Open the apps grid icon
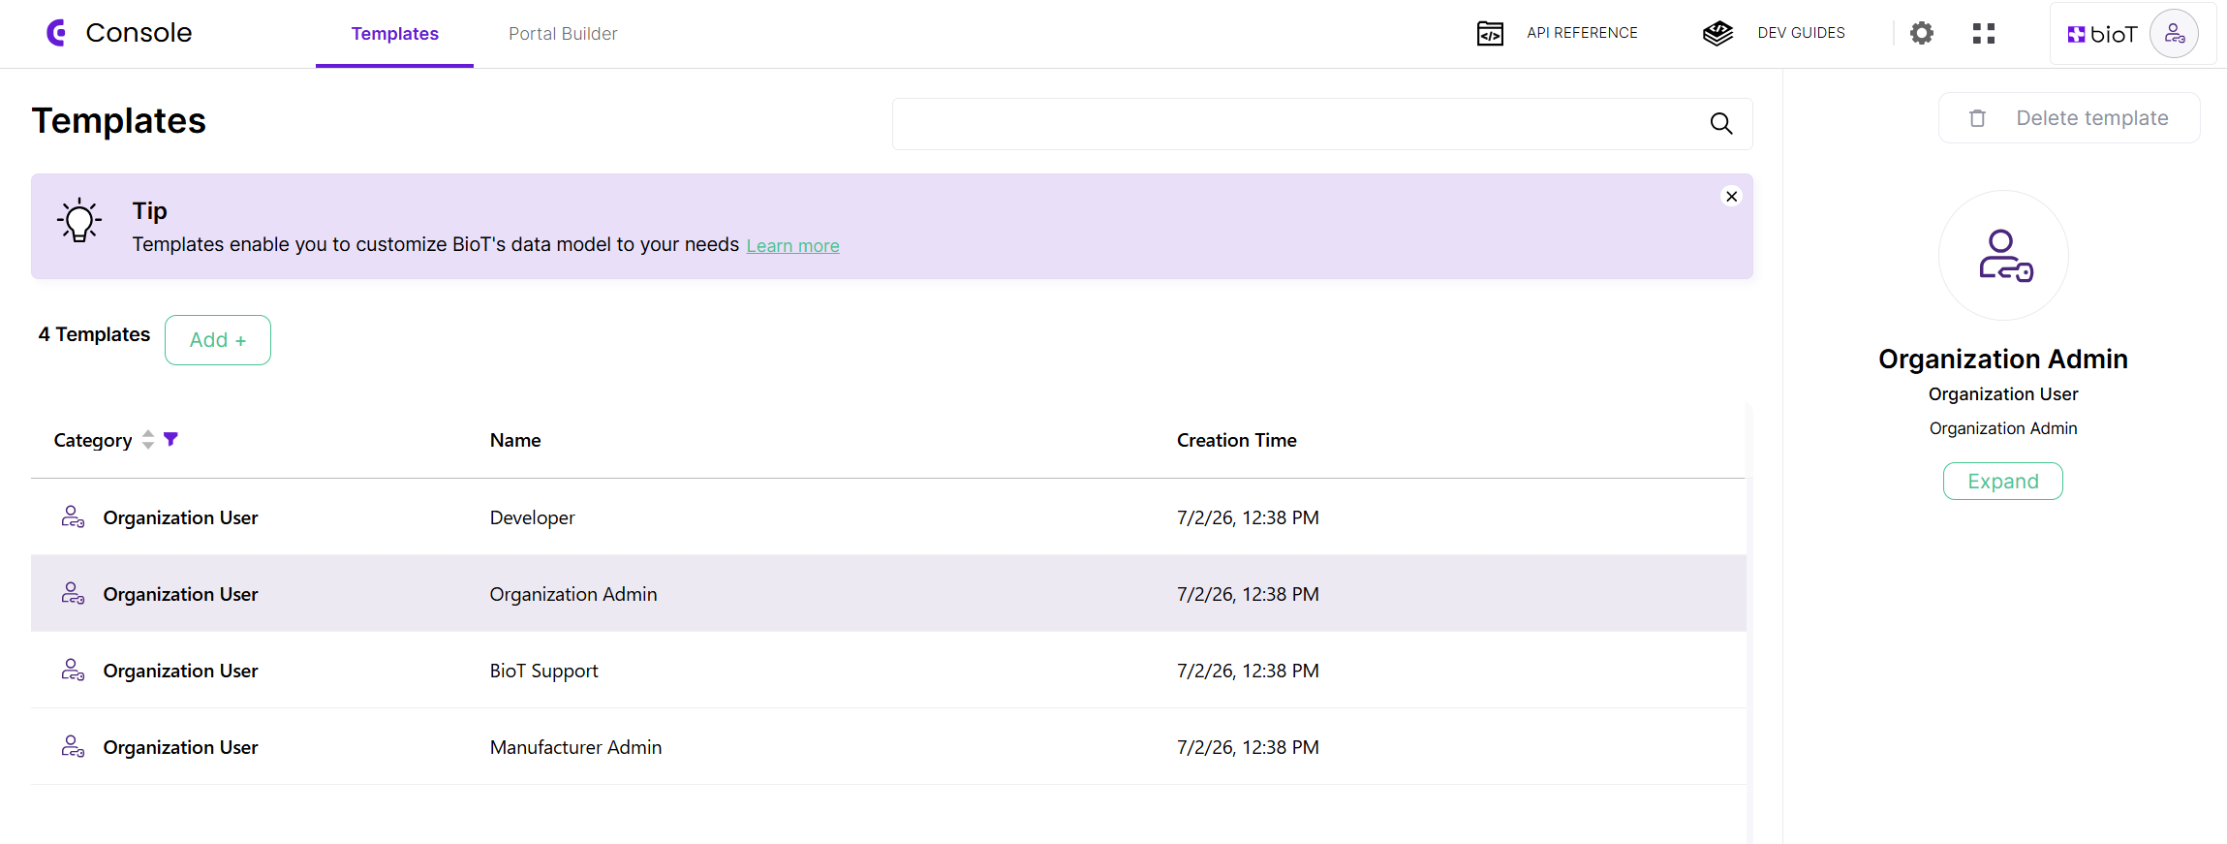 pyautogui.click(x=1984, y=34)
